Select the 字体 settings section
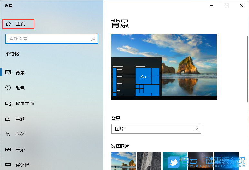This screenshot has height=170, width=249. [52, 134]
